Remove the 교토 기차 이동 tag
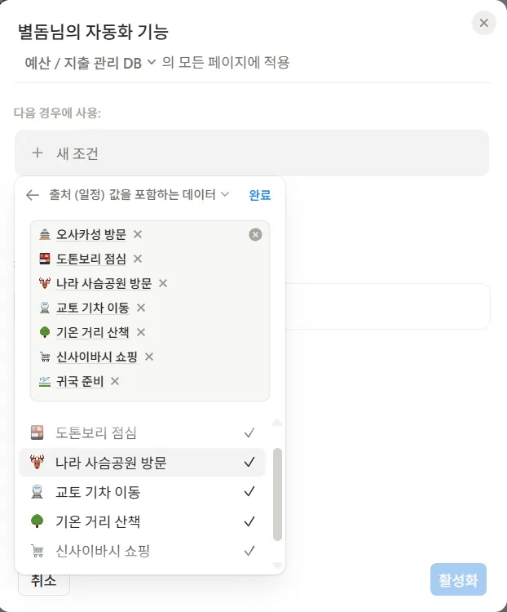This screenshot has width=507, height=612. point(141,308)
